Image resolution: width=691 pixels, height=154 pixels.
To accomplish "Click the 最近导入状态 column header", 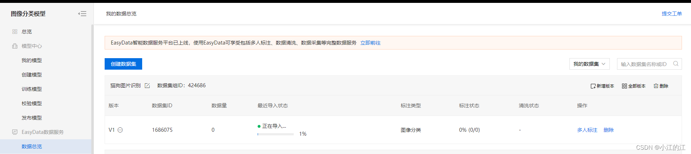I will pyautogui.click(x=272, y=106).
